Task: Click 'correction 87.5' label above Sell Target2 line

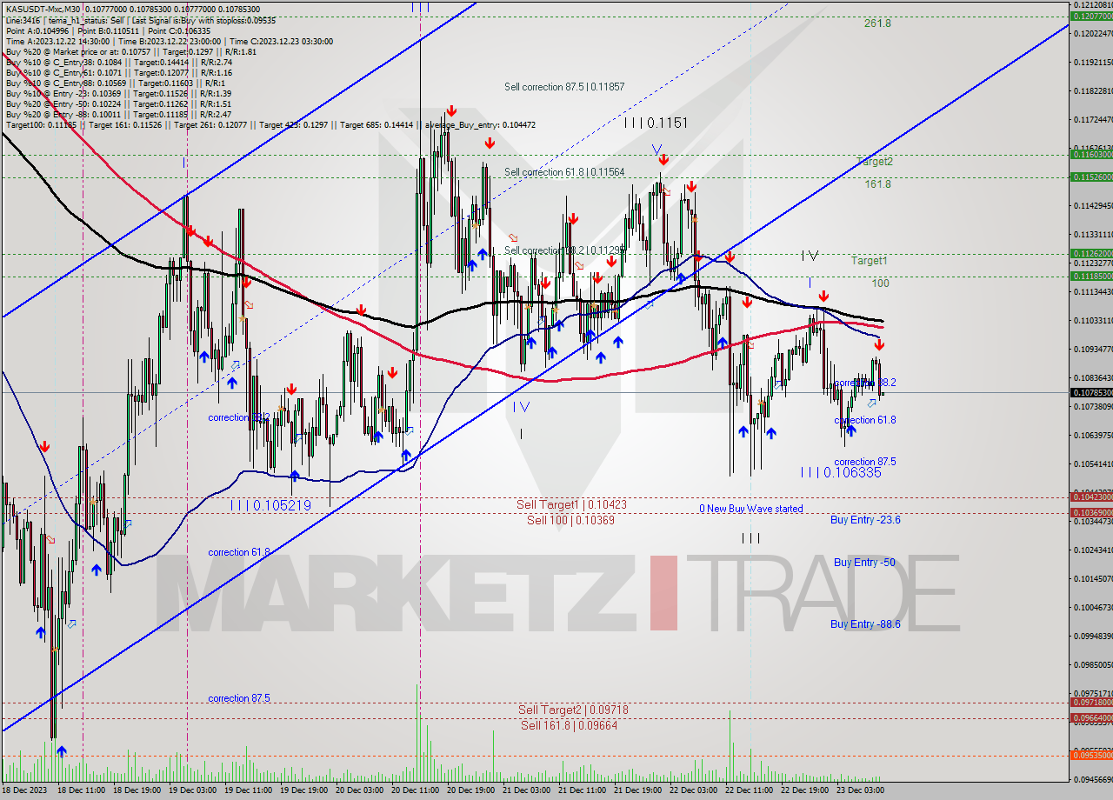Action: 239,698
